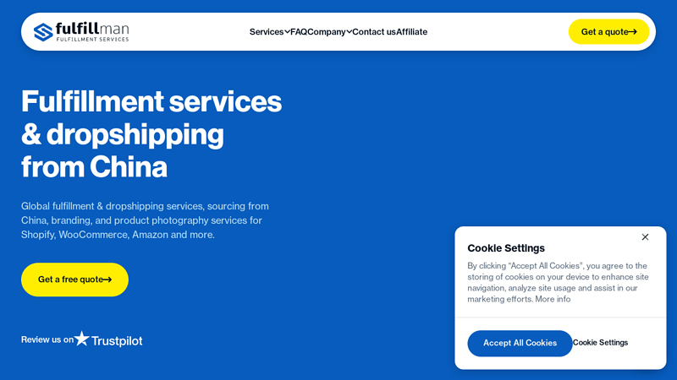This screenshot has height=380, width=677.
Task: Open the FAQ navigation link
Action: point(299,32)
